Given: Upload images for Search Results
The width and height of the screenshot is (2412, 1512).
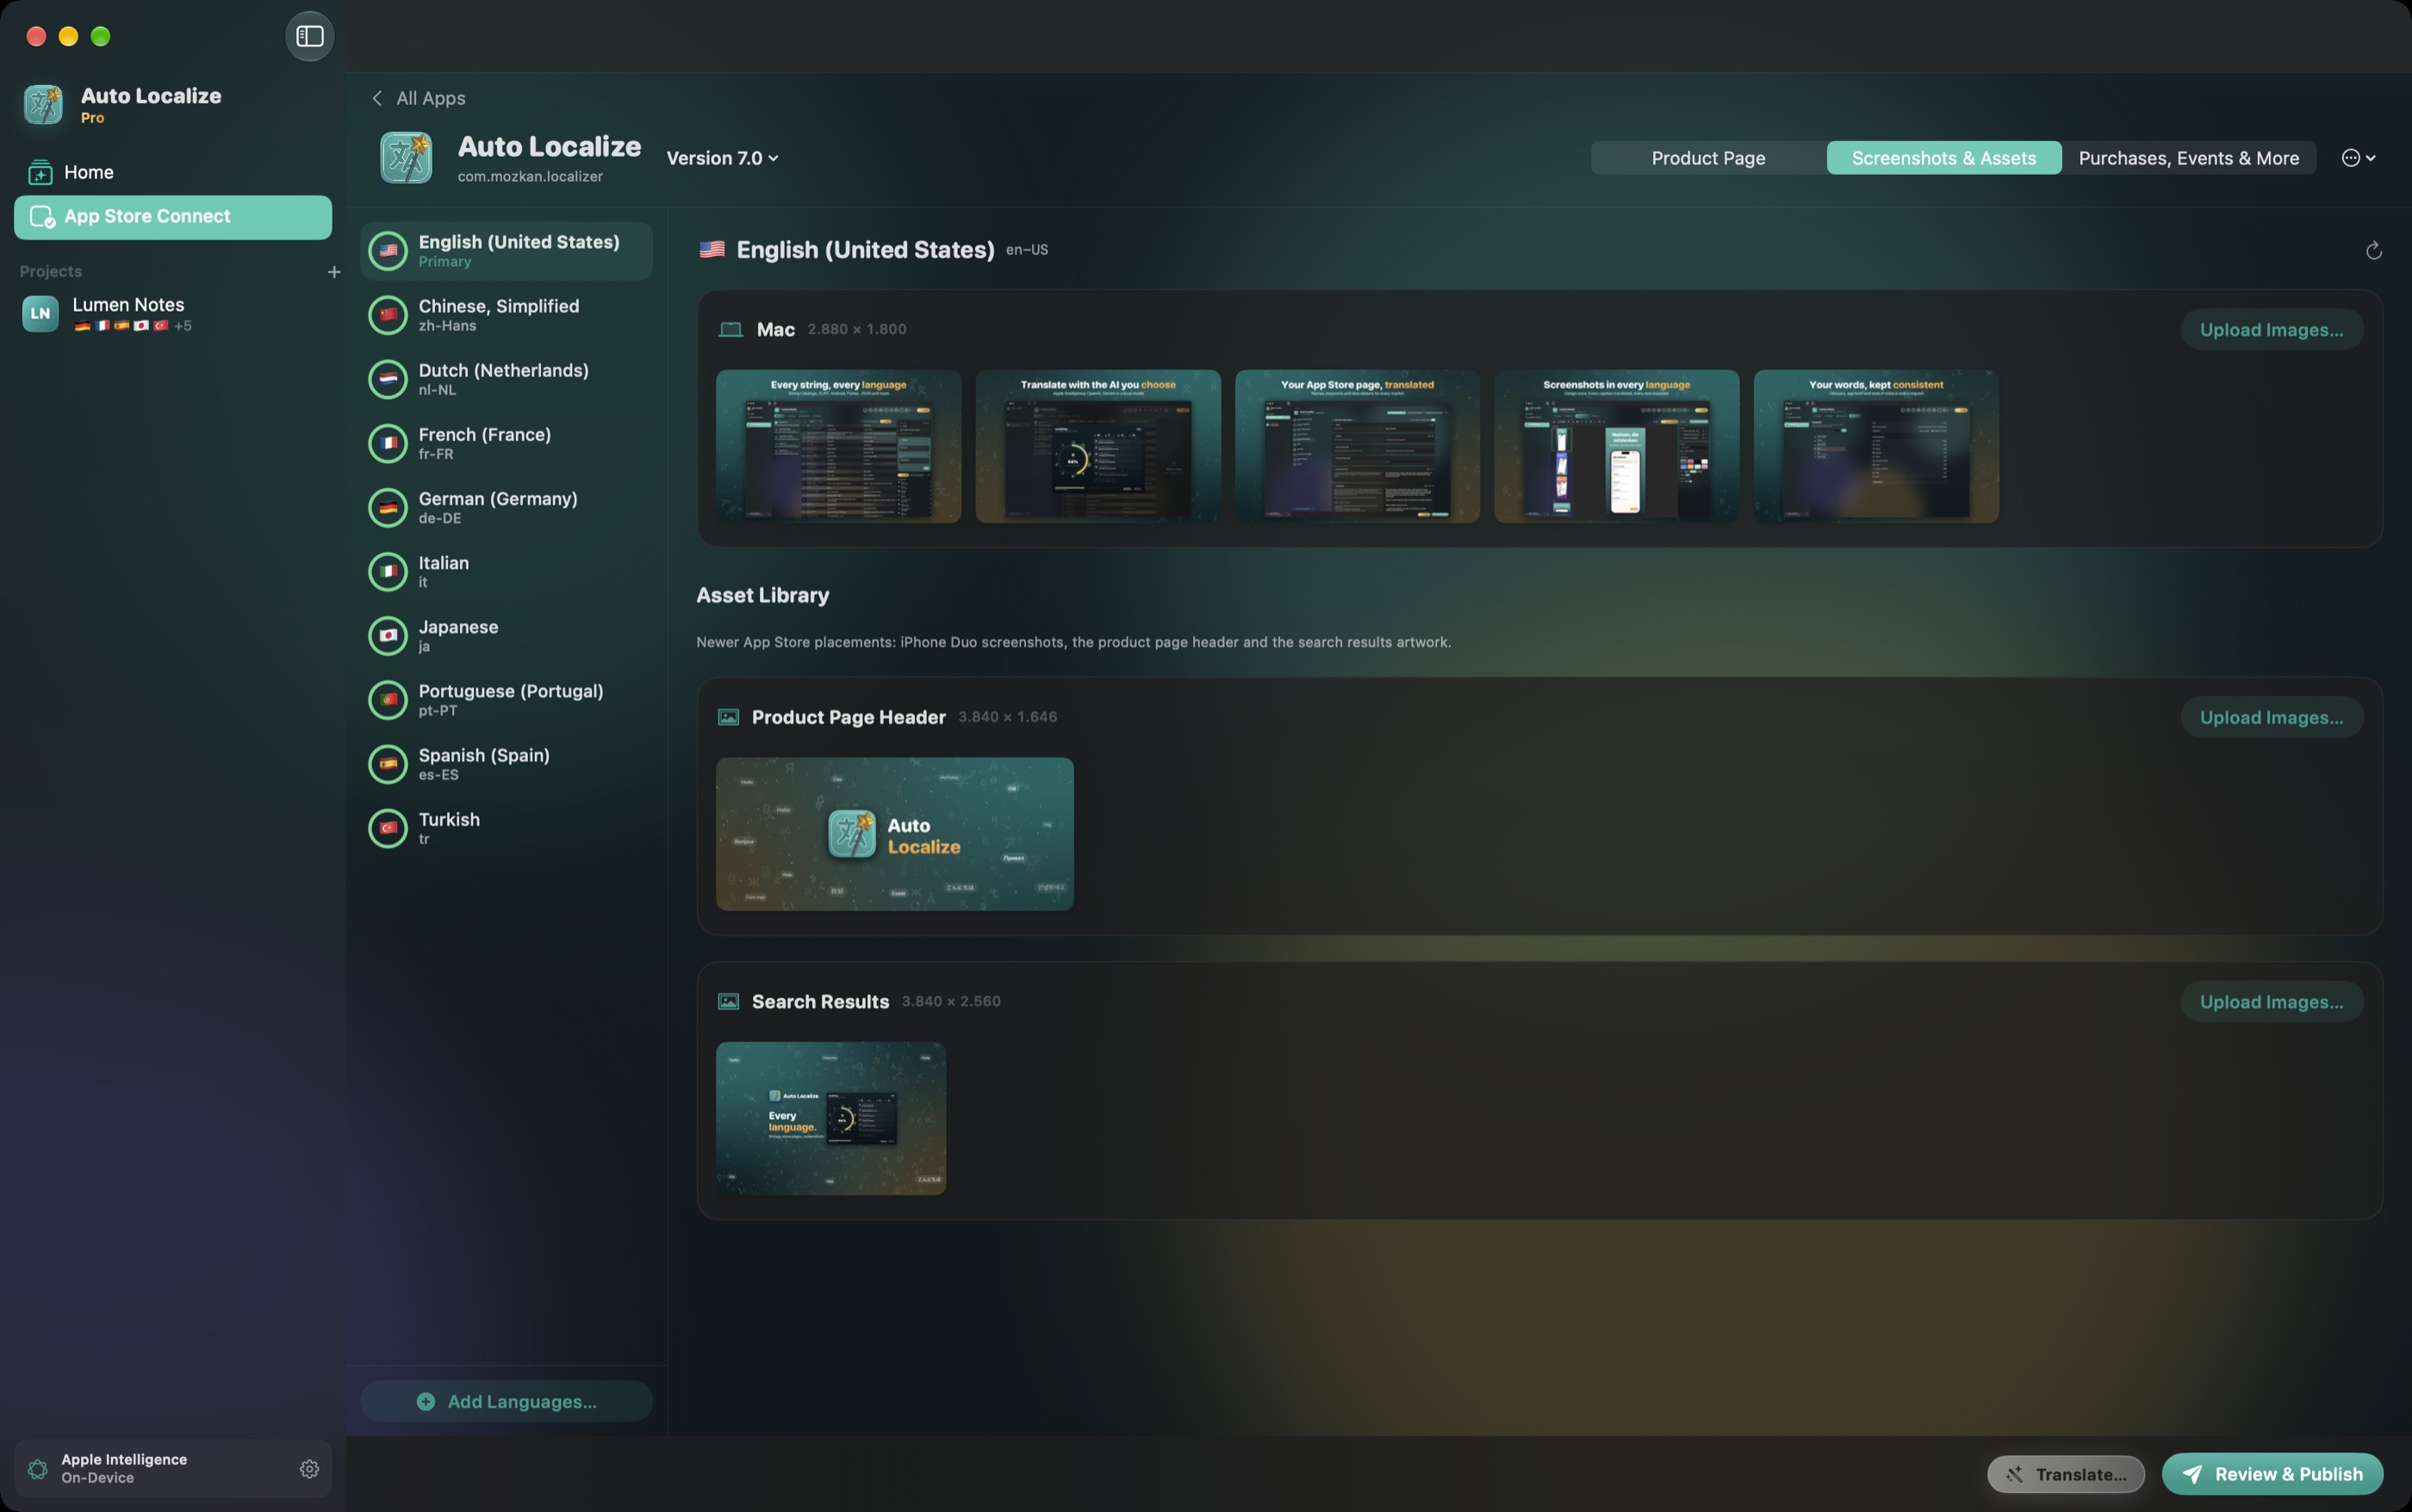Looking at the screenshot, I should 2271,1002.
